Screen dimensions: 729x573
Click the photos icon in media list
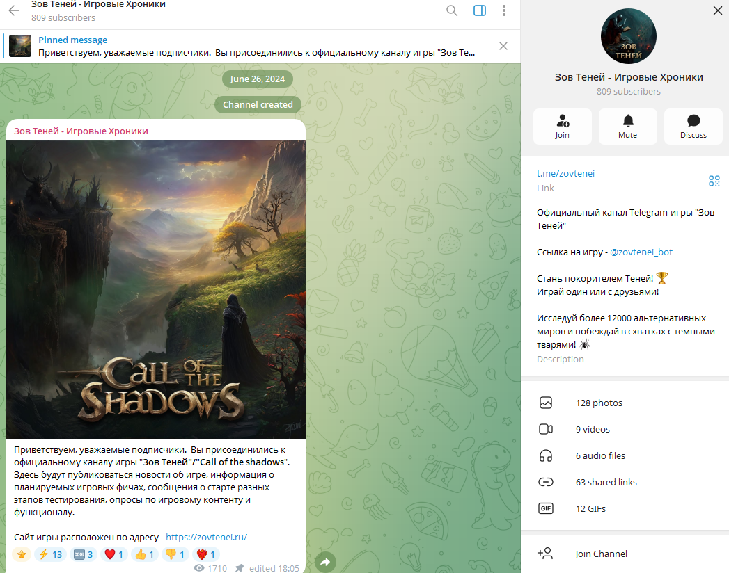pos(546,403)
